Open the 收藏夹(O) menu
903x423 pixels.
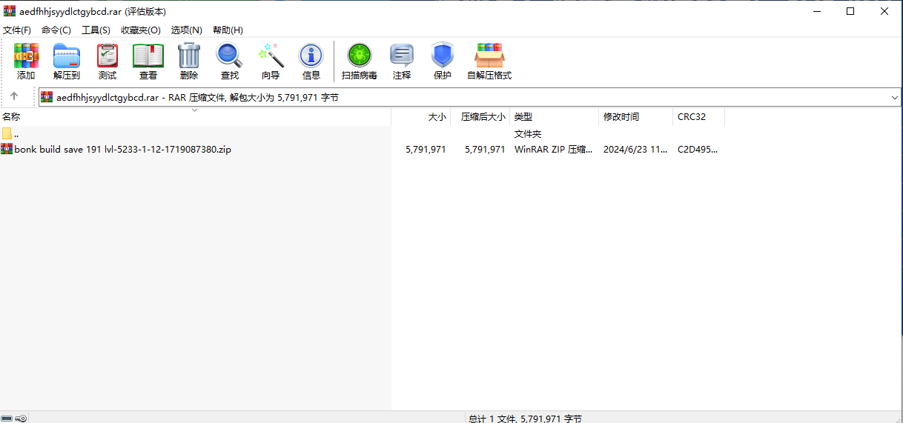click(141, 30)
